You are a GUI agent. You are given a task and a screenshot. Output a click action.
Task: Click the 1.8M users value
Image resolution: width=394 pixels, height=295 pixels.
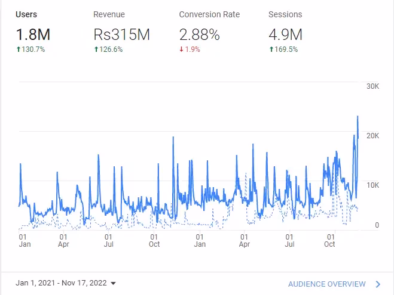(33, 35)
